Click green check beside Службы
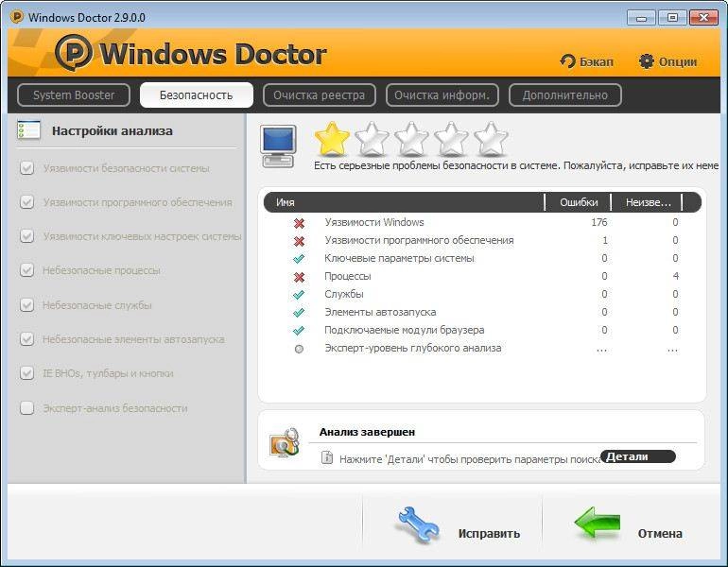The height and width of the screenshot is (567, 728). (x=299, y=295)
